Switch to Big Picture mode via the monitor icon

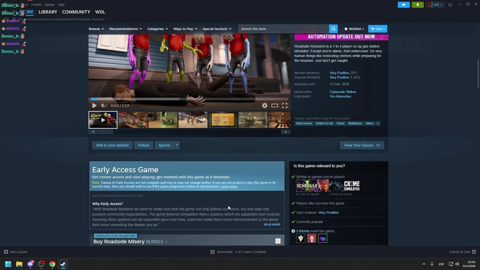coord(450,4)
